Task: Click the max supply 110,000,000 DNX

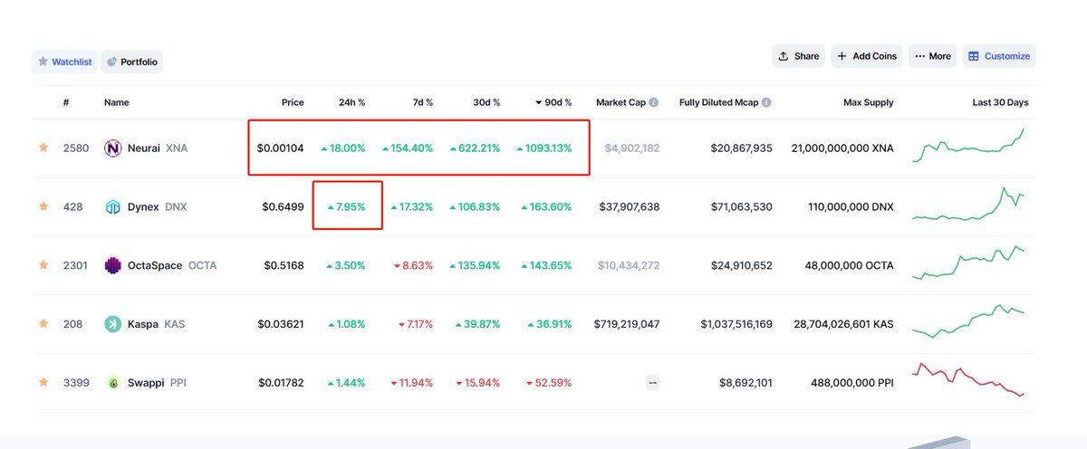Action: tap(851, 206)
